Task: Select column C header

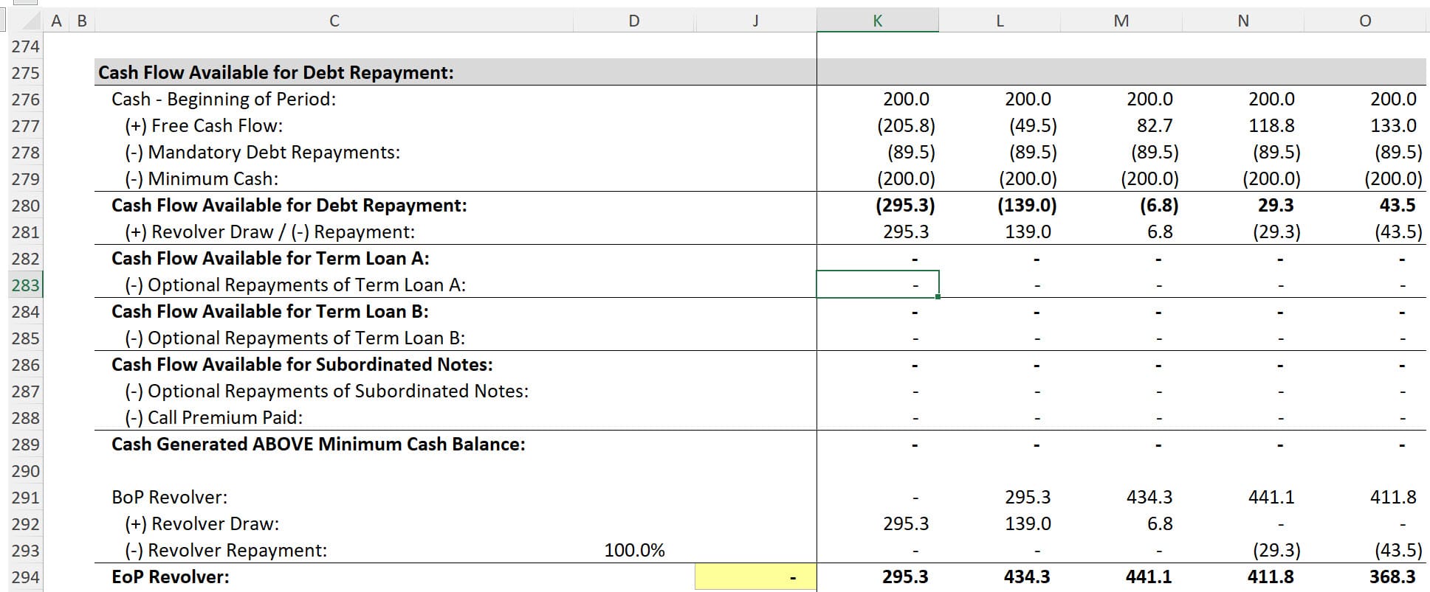Action: 334,21
